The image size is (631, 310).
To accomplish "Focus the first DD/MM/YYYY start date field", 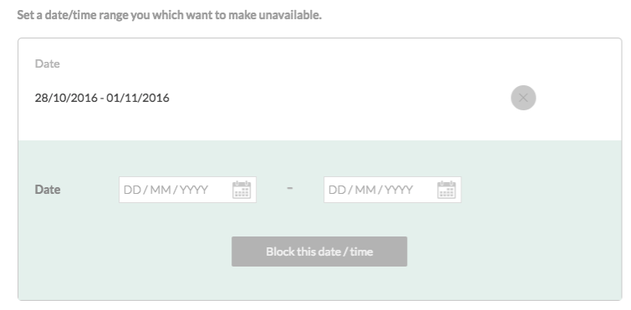I will (187, 190).
